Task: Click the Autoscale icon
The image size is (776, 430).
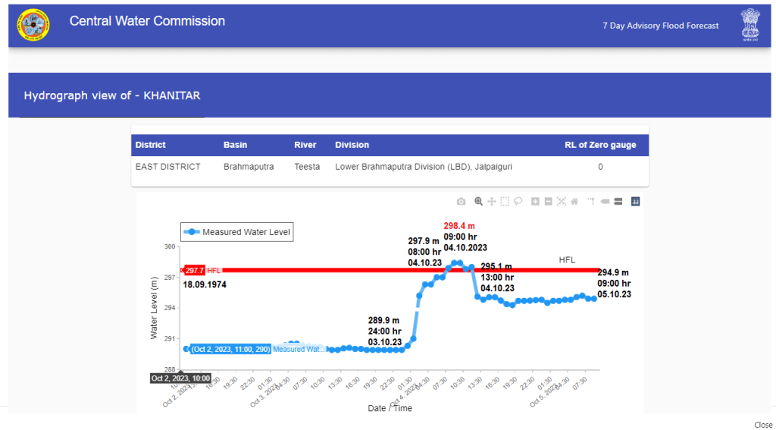Action: [x=562, y=202]
